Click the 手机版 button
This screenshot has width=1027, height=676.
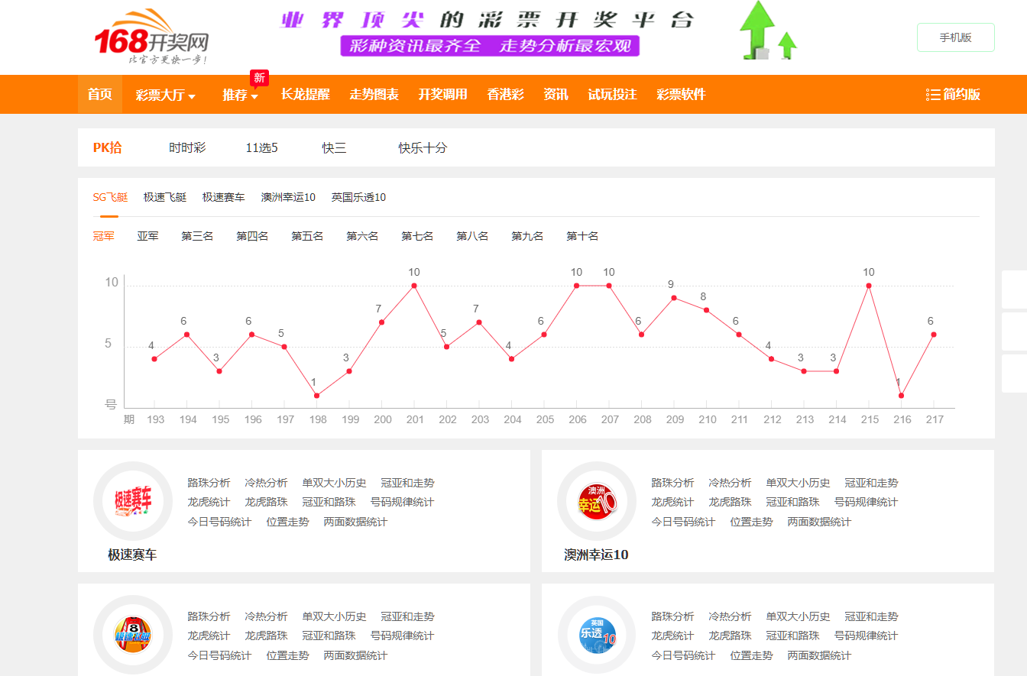pyautogui.click(x=955, y=36)
